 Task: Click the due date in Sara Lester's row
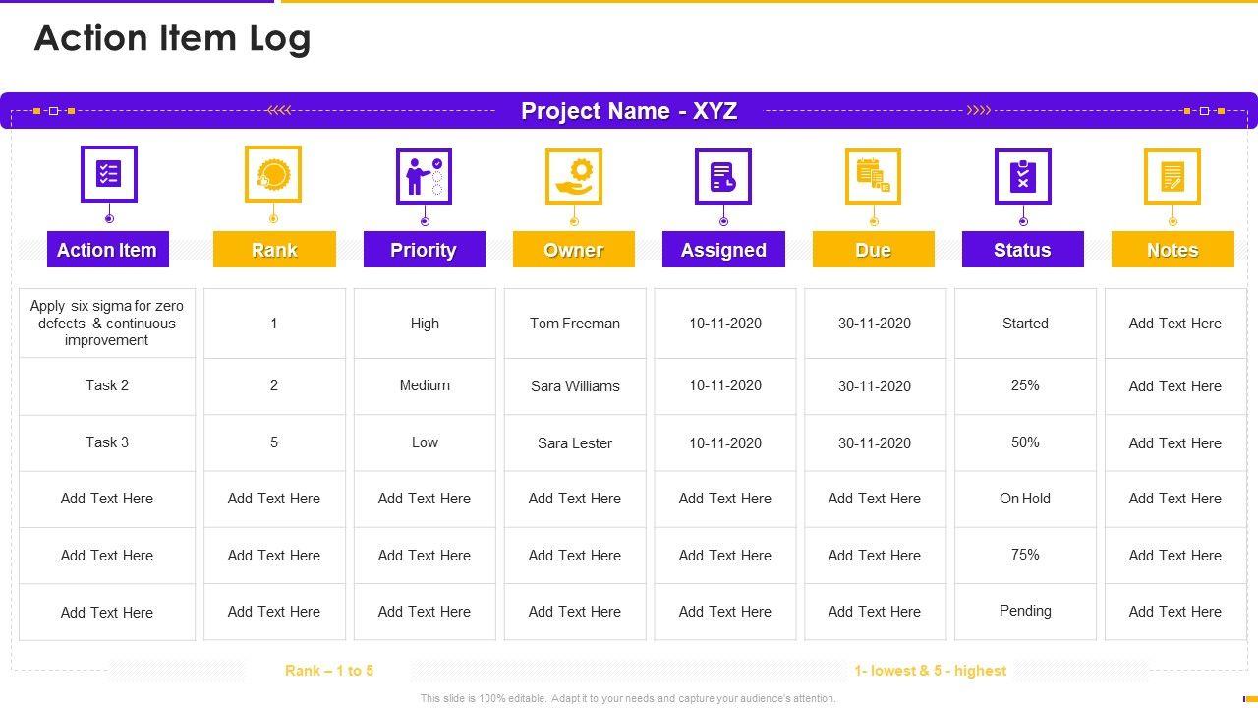click(875, 443)
